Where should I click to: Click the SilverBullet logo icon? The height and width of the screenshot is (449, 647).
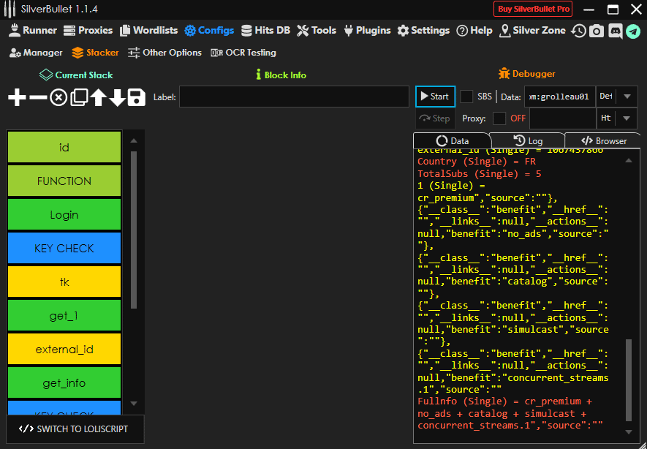click(x=10, y=9)
